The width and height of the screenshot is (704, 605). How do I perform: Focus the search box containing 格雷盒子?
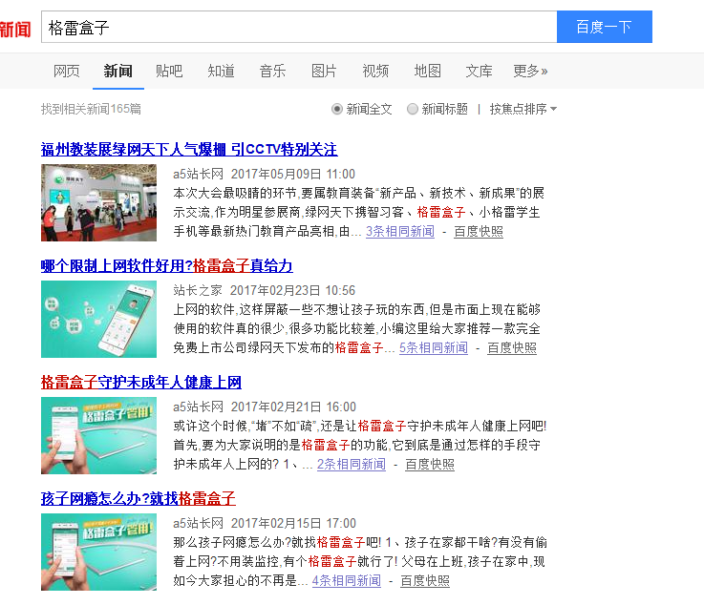[x=299, y=27]
